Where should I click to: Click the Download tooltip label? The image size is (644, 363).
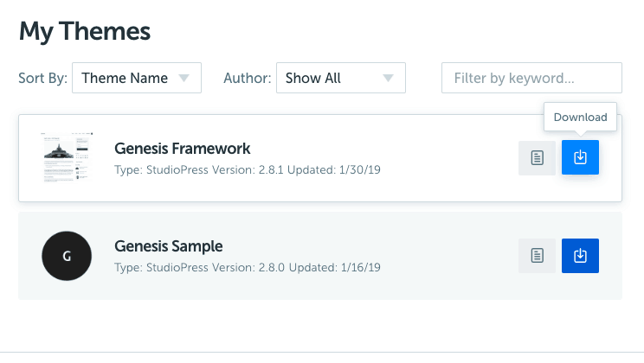[580, 118]
